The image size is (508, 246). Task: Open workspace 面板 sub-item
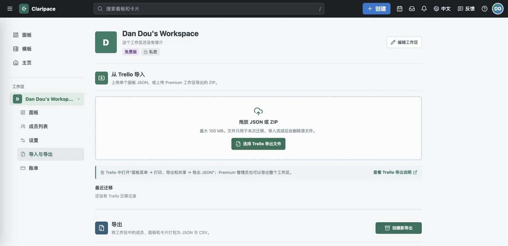click(51, 113)
